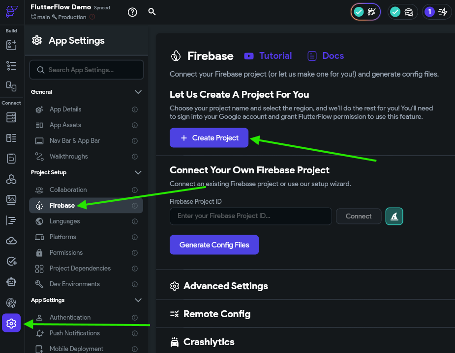
Task: Open the Widget Palette add icon in the Build rail
Action: click(11, 45)
